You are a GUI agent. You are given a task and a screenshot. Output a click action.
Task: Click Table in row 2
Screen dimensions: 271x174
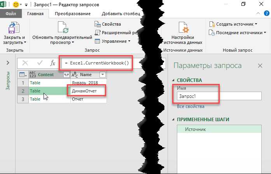click(x=35, y=91)
